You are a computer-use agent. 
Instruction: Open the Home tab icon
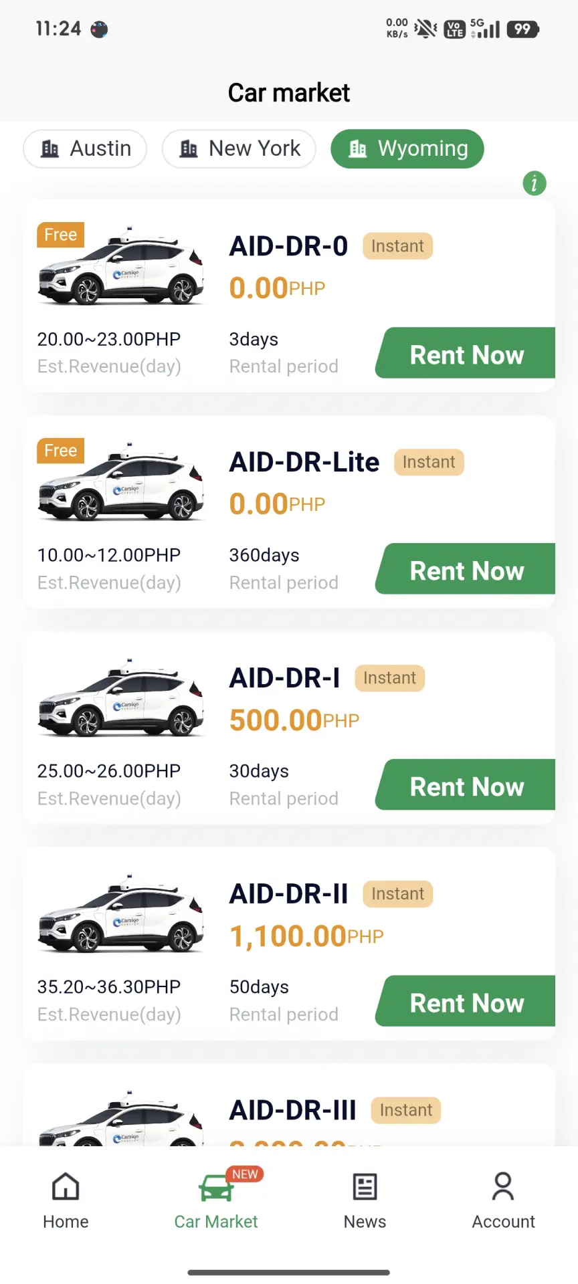pyautogui.click(x=66, y=1187)
